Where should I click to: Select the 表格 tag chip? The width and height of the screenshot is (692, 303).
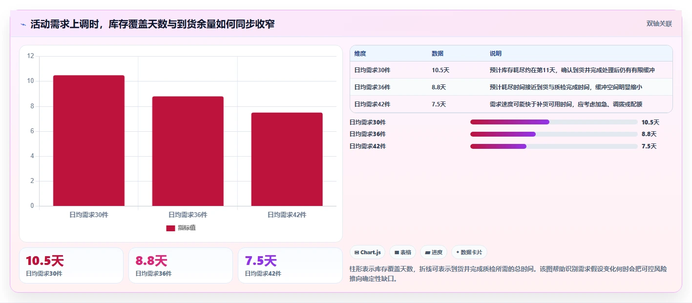402,252
